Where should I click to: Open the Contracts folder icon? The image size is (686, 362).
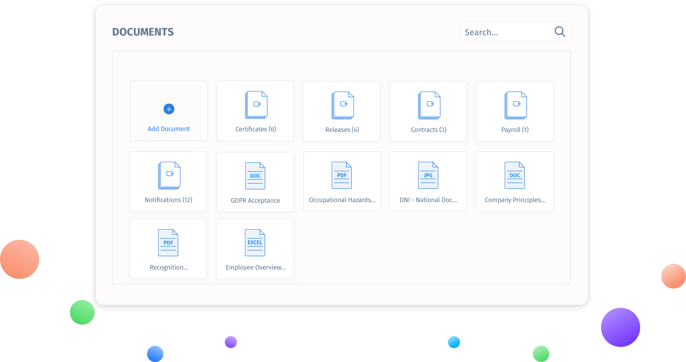coord(429,105)
